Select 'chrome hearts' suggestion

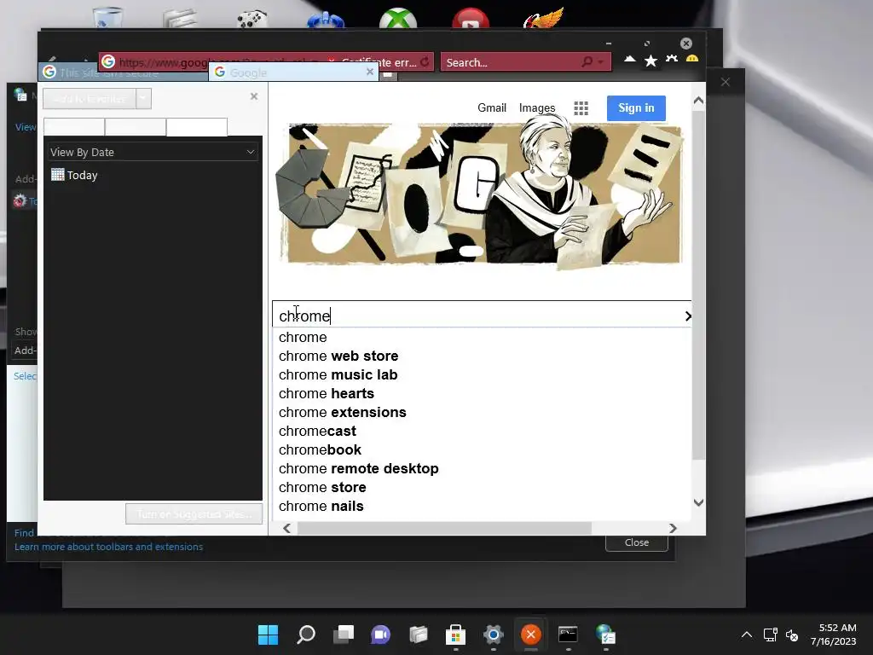click(x=327, y=393)
